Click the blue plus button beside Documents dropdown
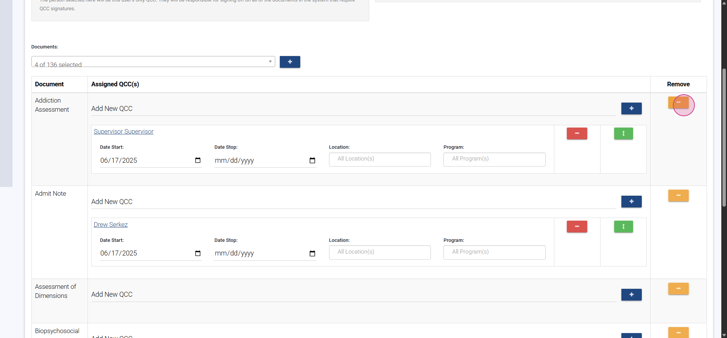 [x=290, y=62]
